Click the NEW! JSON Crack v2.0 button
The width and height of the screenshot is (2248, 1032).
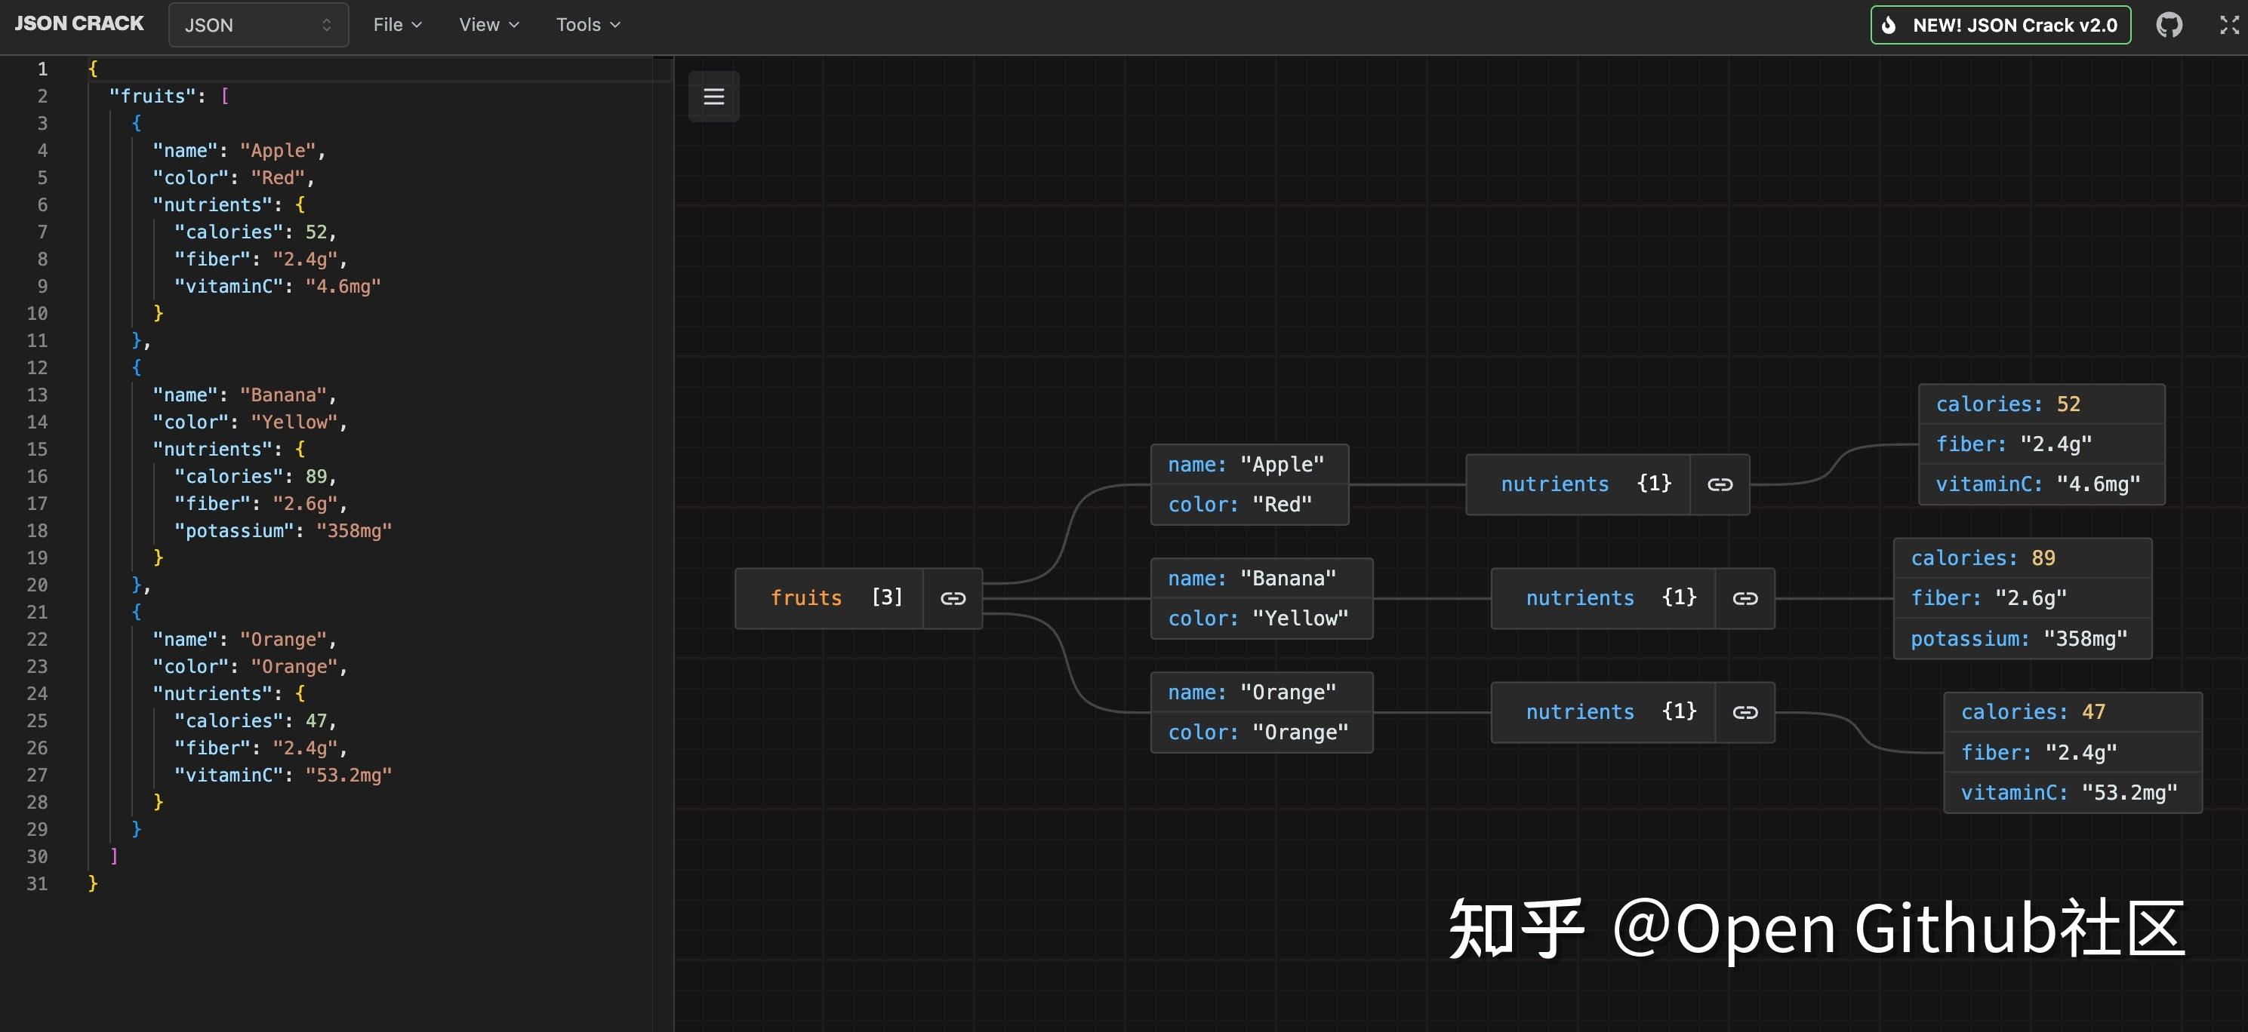coord(2000,24)
